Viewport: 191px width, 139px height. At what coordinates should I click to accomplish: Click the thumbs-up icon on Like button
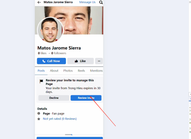pyautogui.click(x=76, y=61)
